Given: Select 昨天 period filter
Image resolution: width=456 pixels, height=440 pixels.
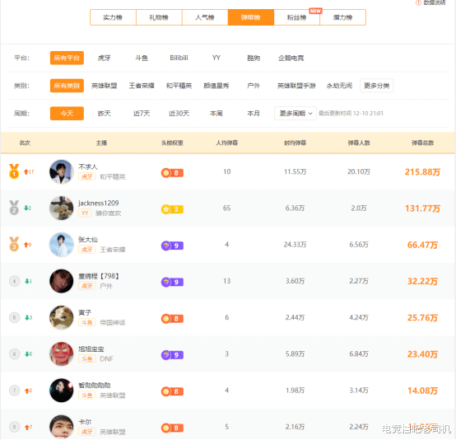Looking at the screenshot, I should [104, 113].
